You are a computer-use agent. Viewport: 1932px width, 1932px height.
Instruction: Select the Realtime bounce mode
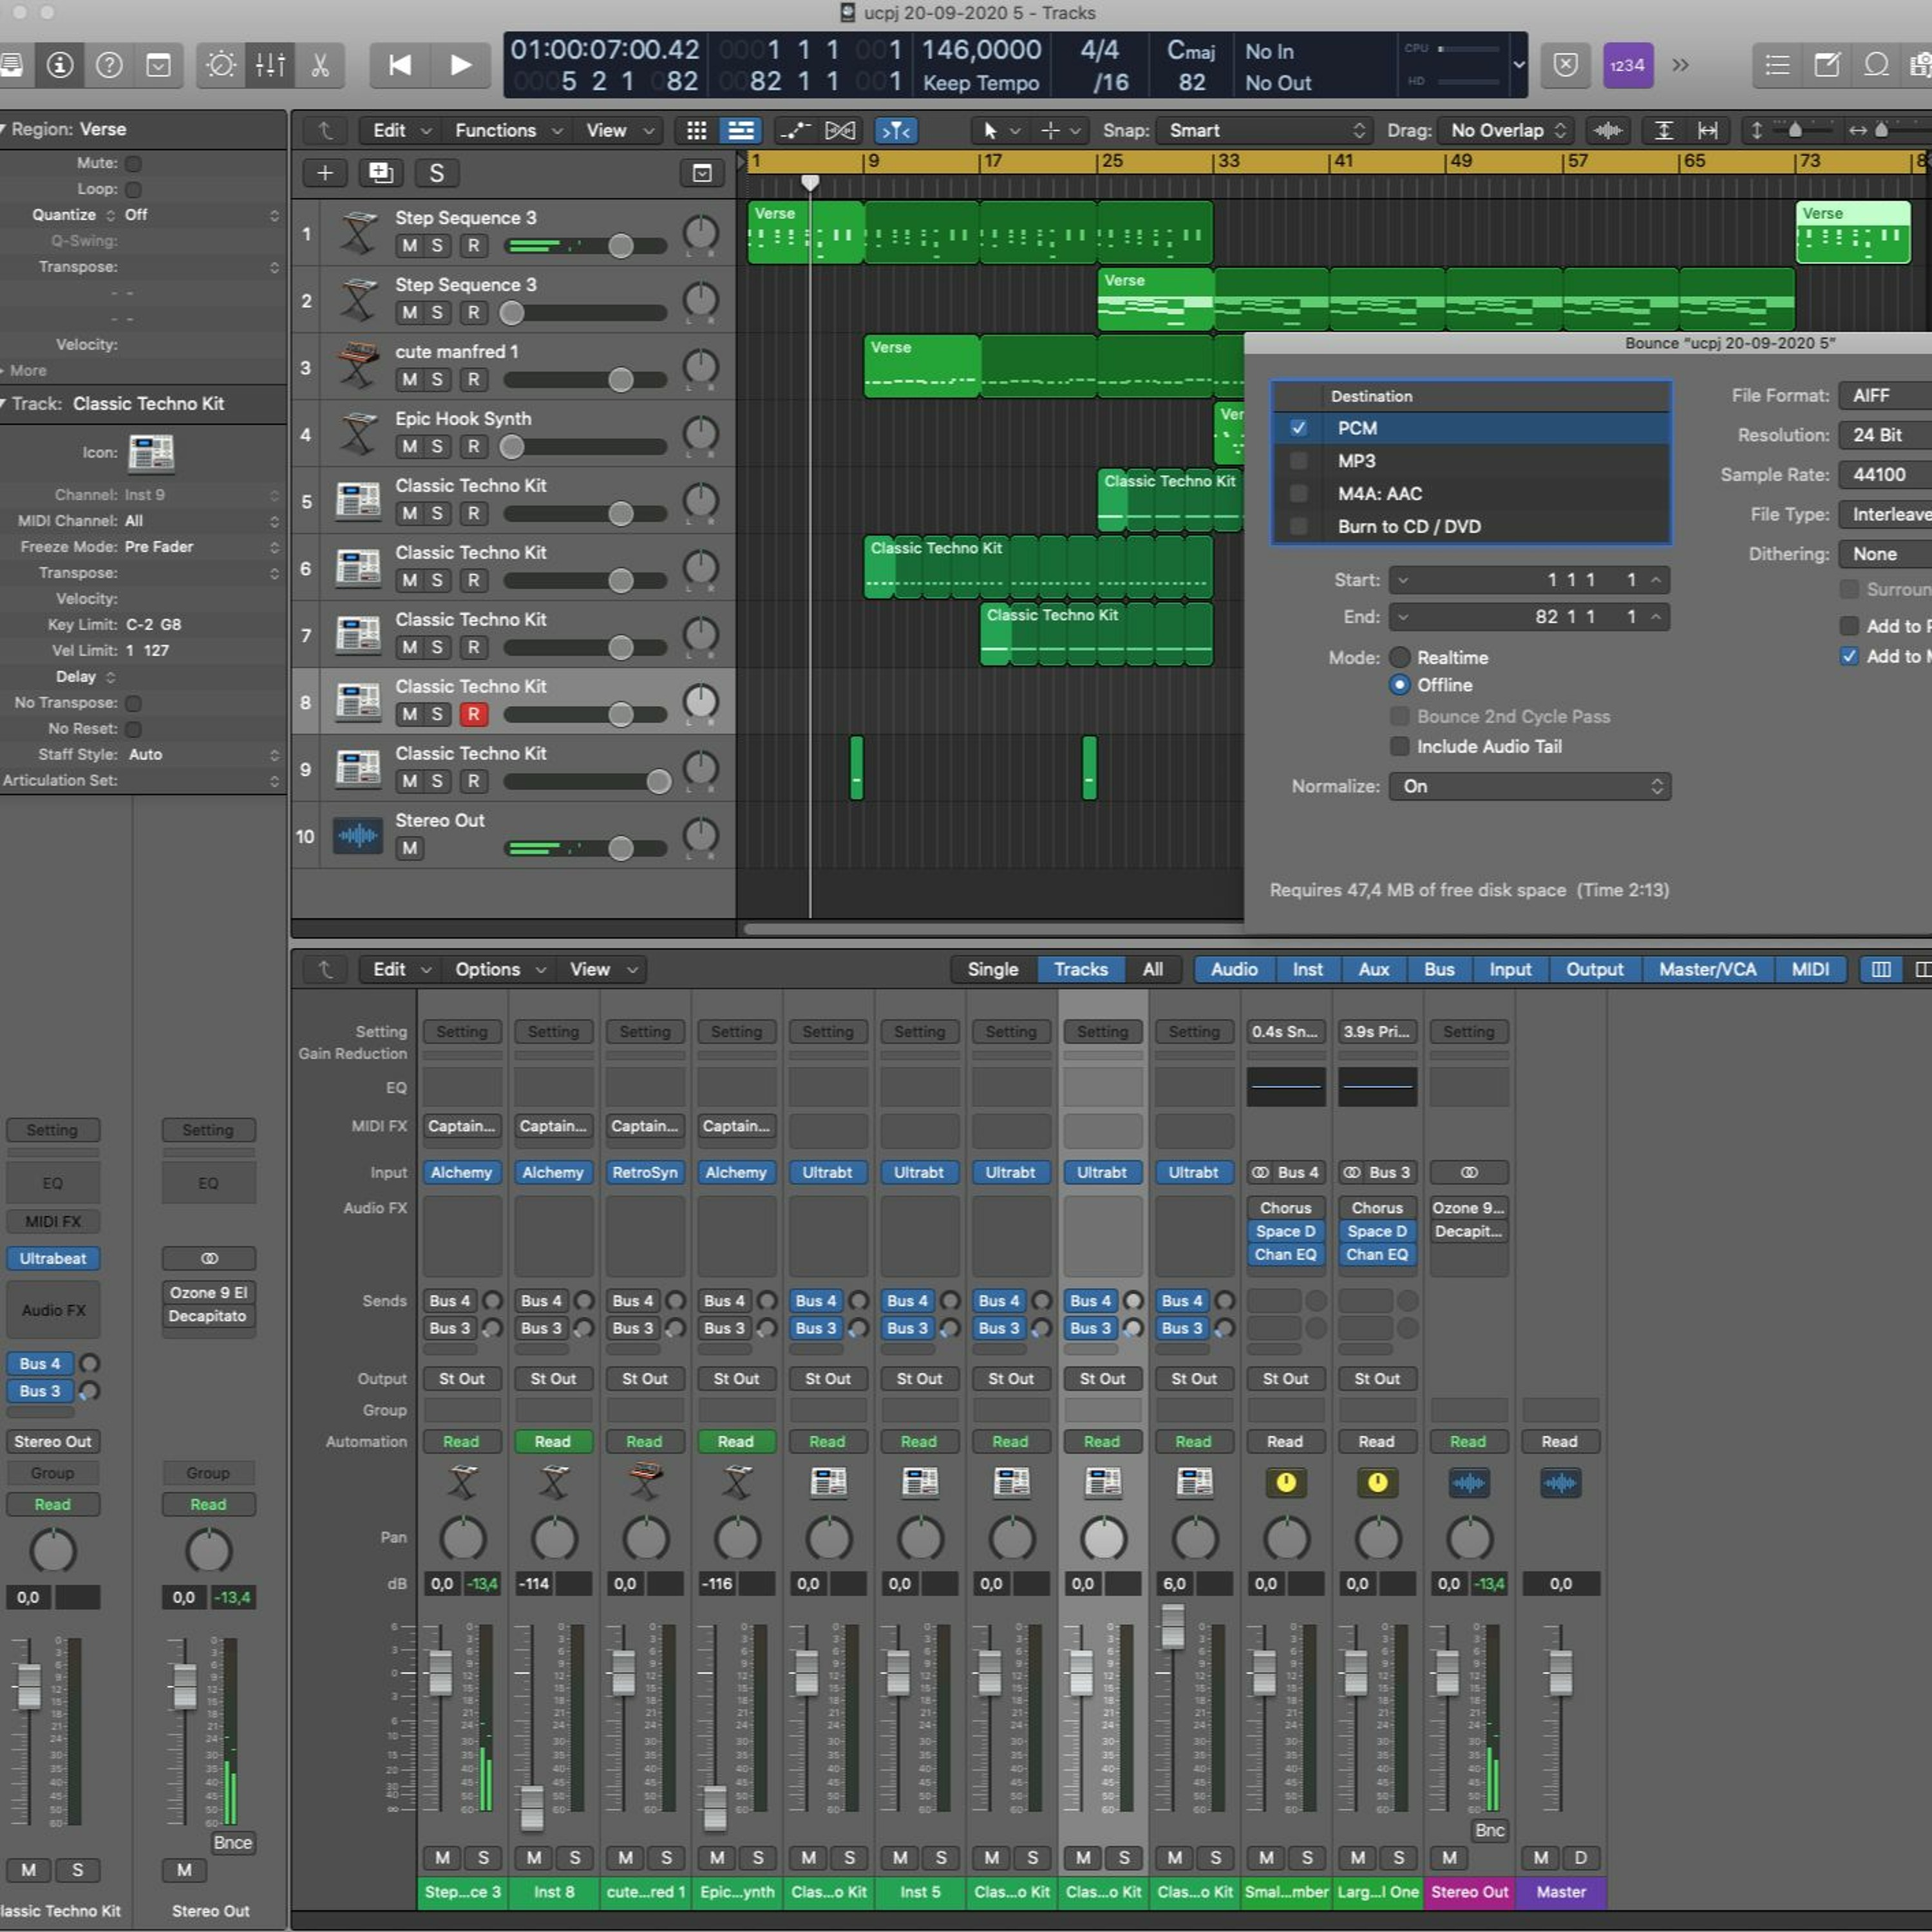coord(1400,658)
